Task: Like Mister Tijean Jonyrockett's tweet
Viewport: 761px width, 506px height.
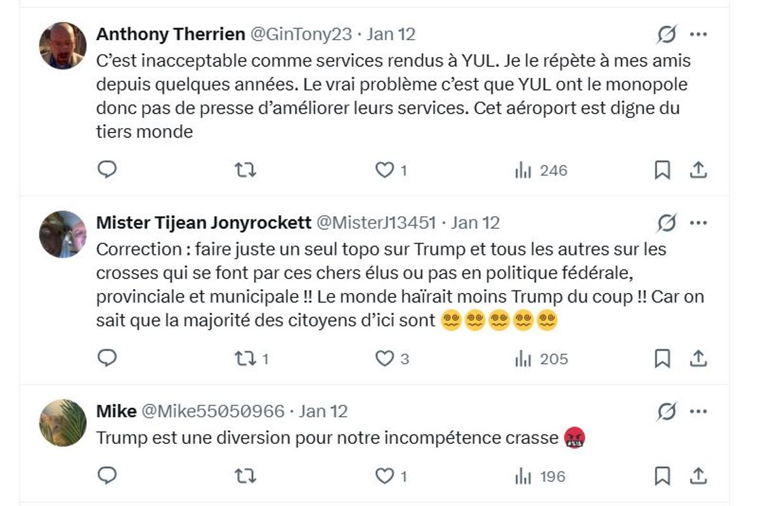Action: coord(384,359)
